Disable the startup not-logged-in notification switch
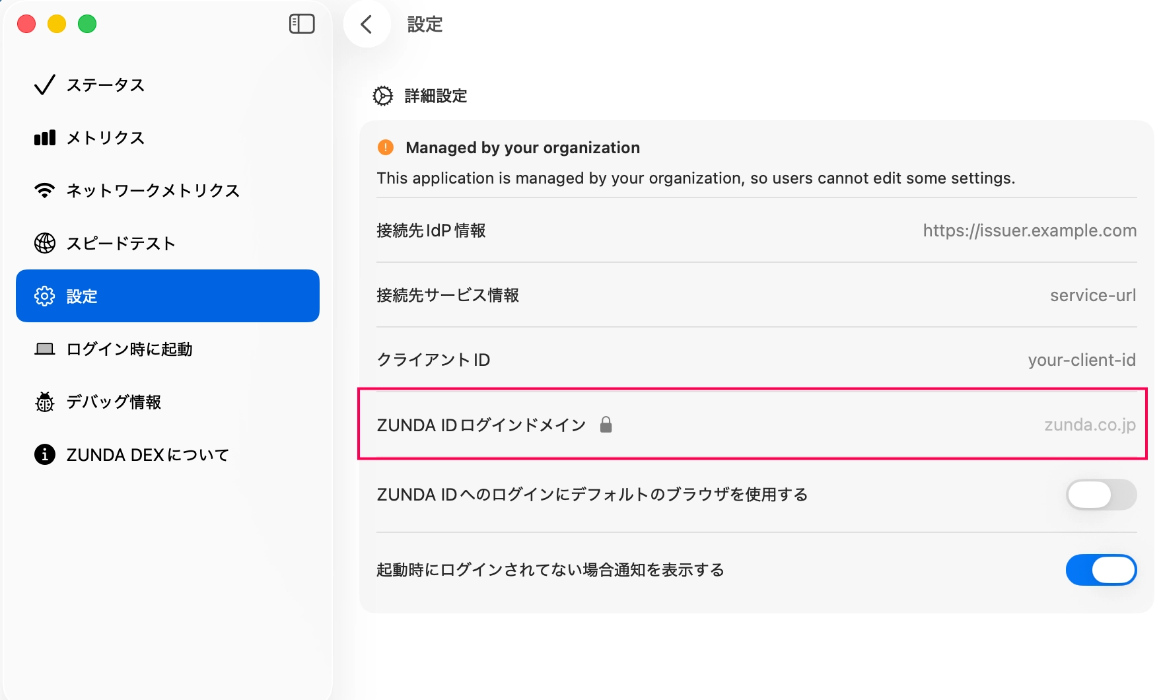This screenshot has width=1161, height=700. pos(1101,570)
